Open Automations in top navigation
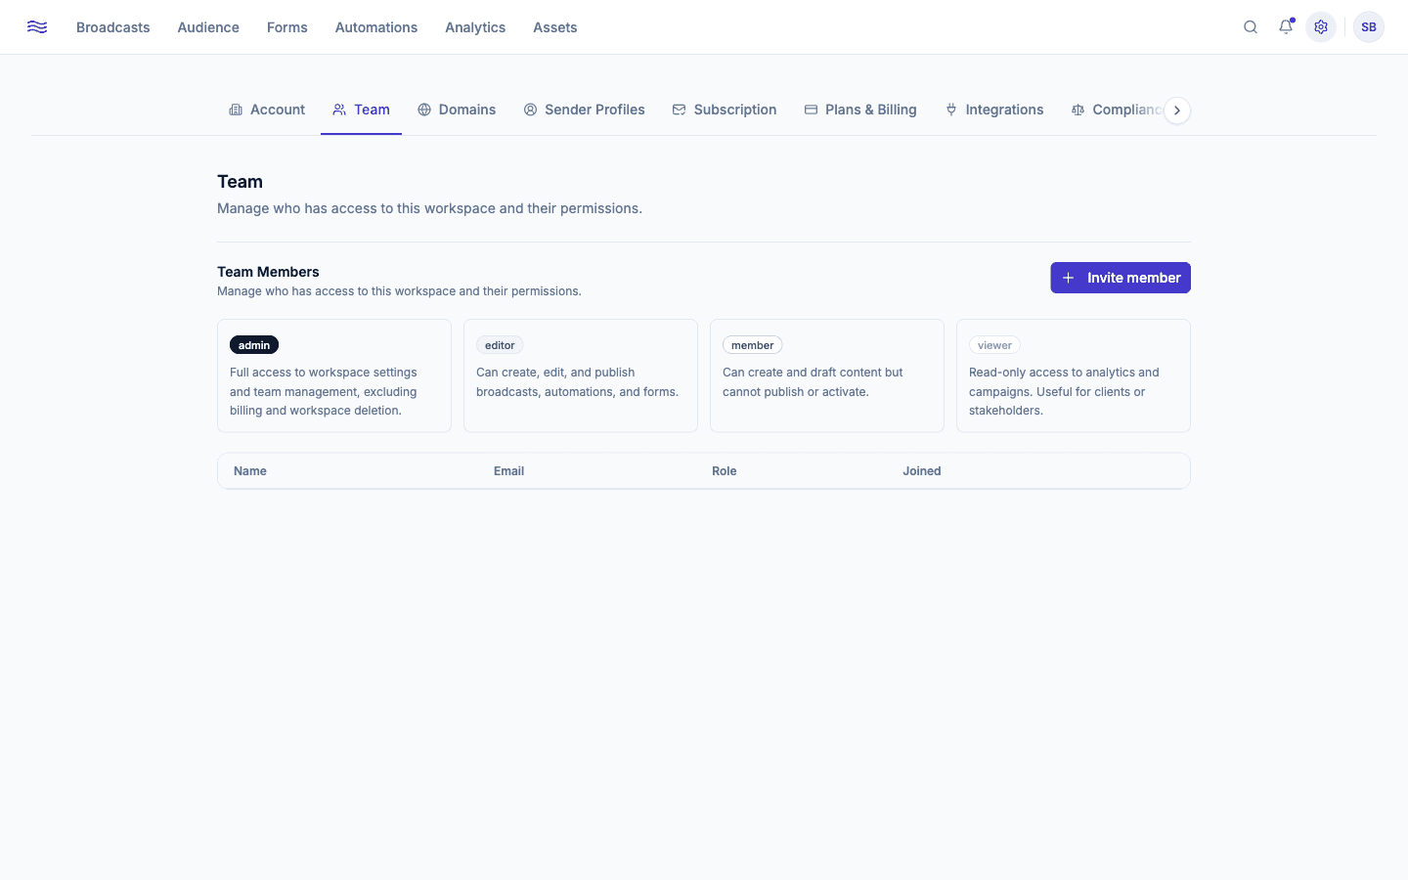The width and height of the screenshot is (1408, 880). coord(376,27)
